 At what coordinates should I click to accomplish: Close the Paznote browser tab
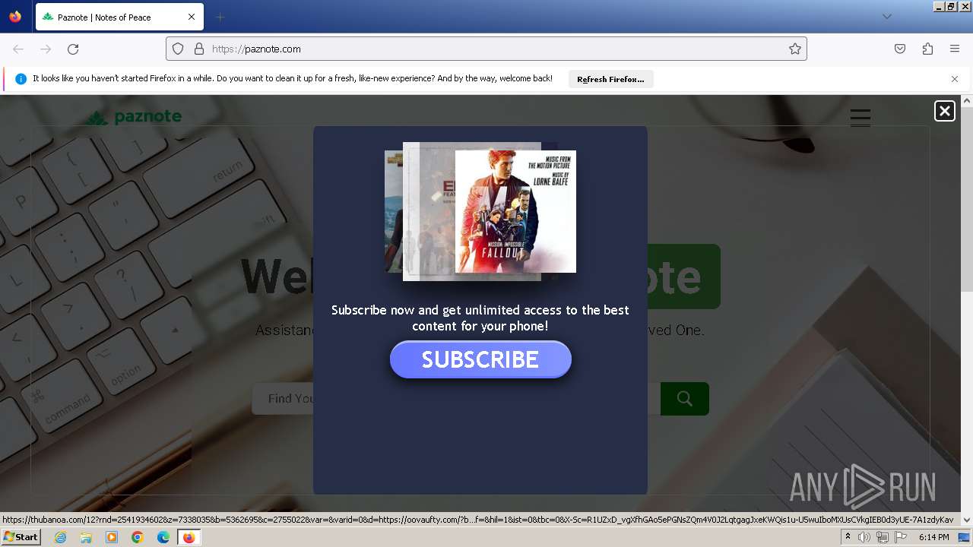click(x=192, y=17)
